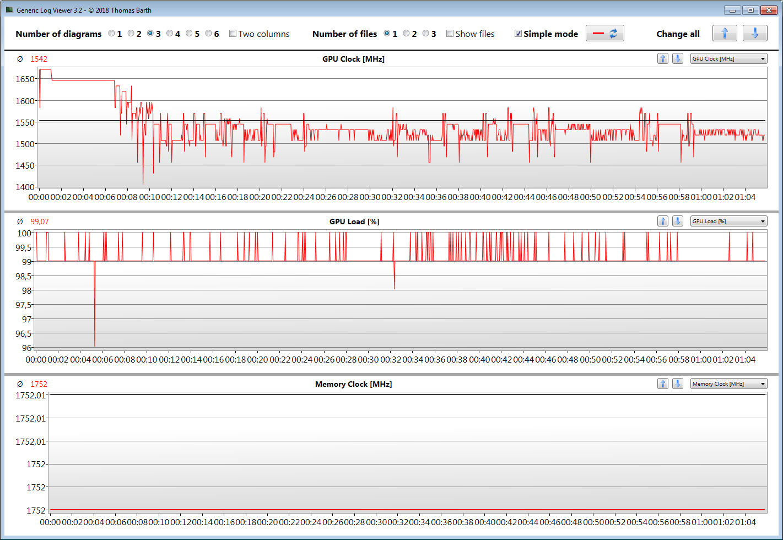Click up arrow icon in GPU Load panel
This screenshot has width=783, height=540.
coord(663,222)
